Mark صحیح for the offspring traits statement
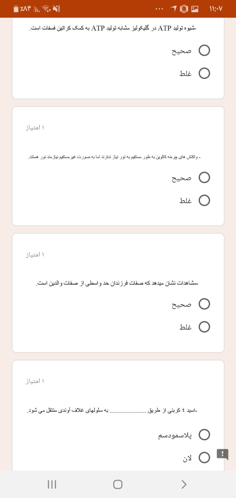The image size is (236, 498). click(205, 304)
